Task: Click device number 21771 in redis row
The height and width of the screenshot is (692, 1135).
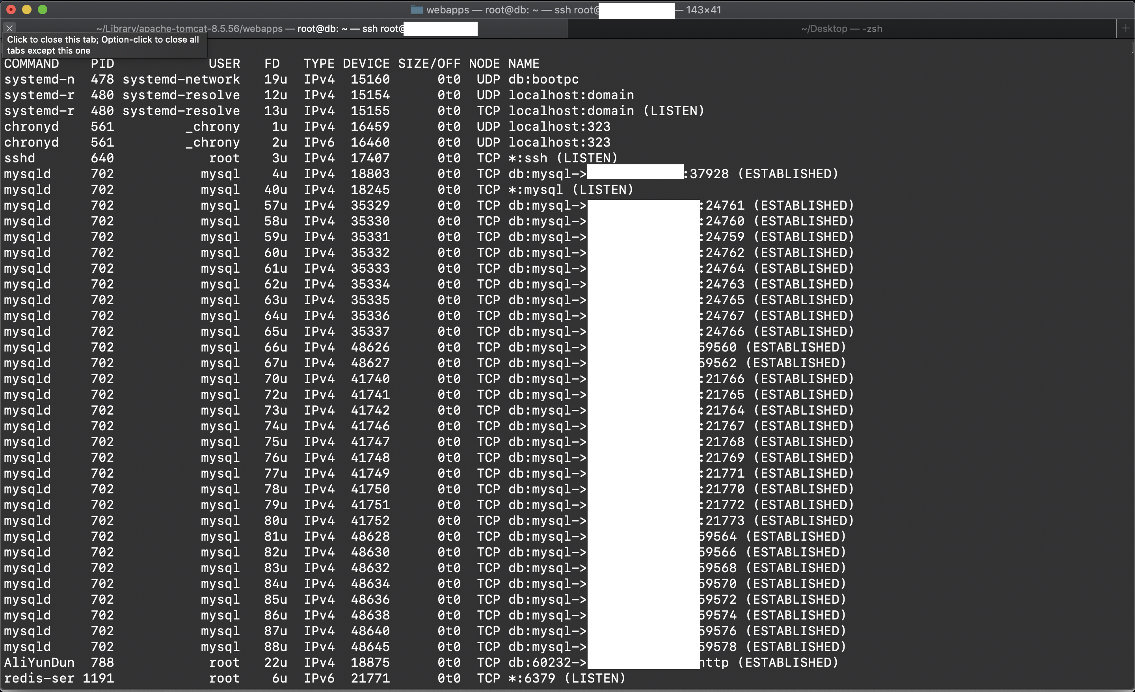Action: coord(370,678)
